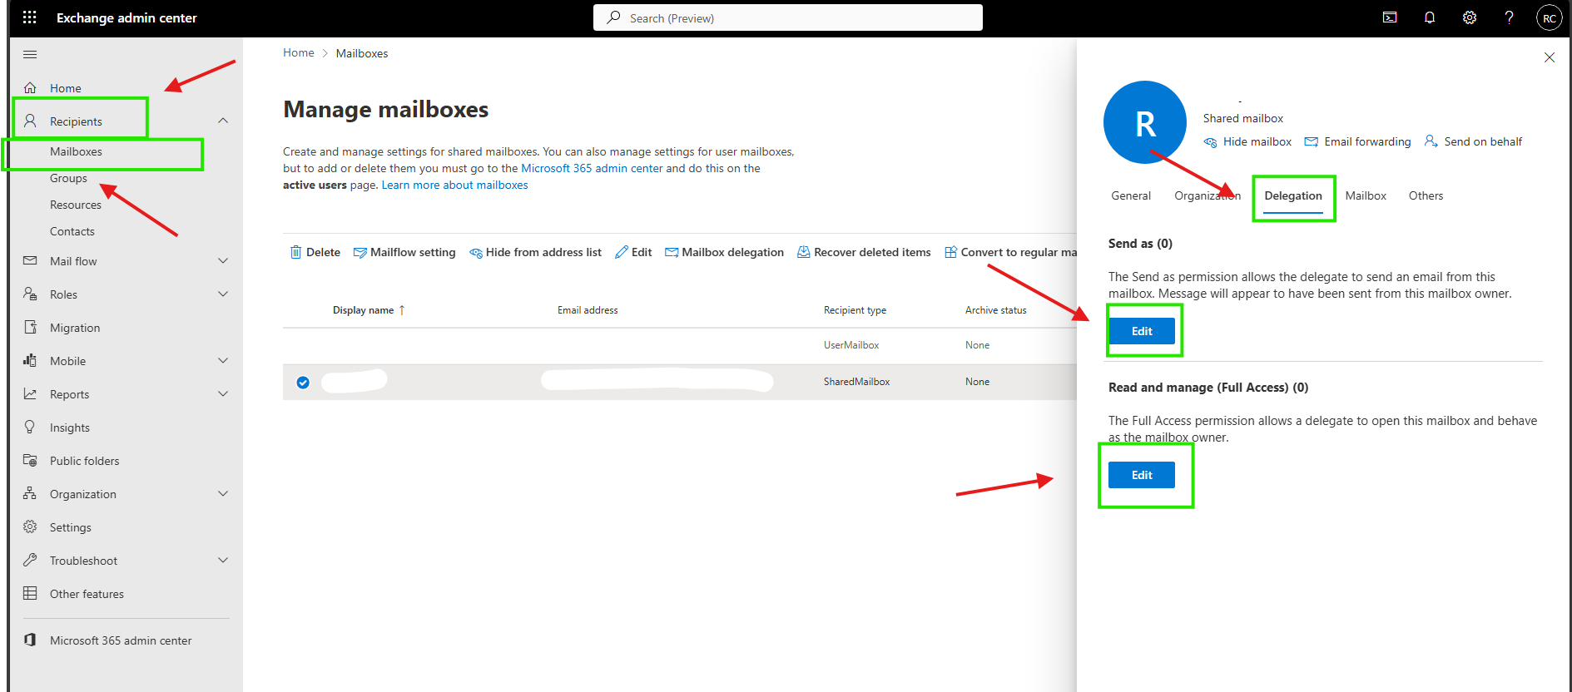Click Convert to regular mailbox toolbar item
The image size is (1572, 692).
(1010, 252)
